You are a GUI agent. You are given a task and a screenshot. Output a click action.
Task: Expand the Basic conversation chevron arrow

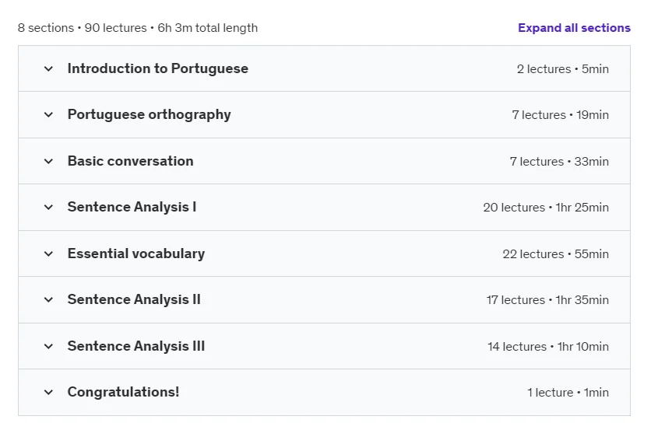coord(48,161)
